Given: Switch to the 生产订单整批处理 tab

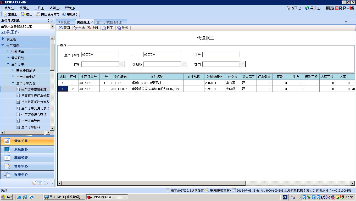Looking at the screenshot, I should [109, 22].
